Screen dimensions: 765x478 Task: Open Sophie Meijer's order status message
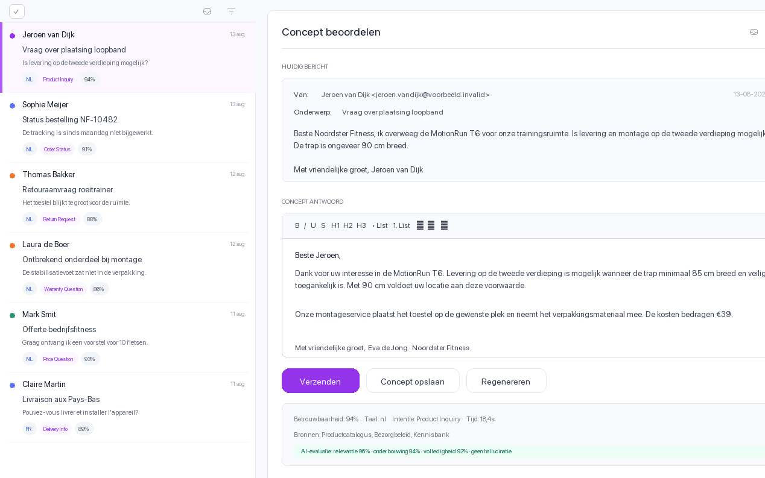tap(128, 127)
